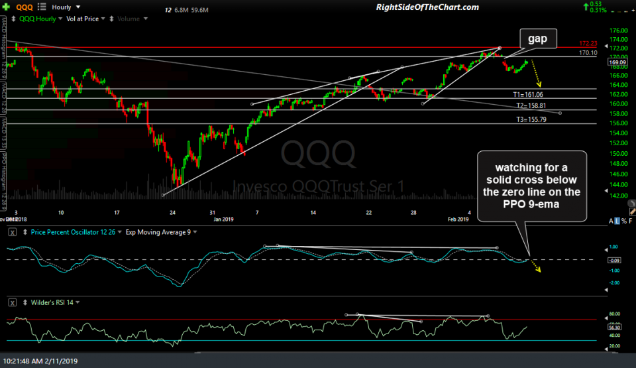The image size is (636, 368).
Task: Click the Feb 2019 date axis label
Action: (x=458, y=219)
